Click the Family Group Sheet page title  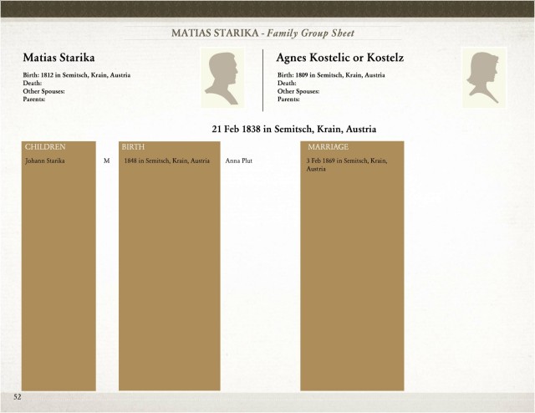coord(262,33)
